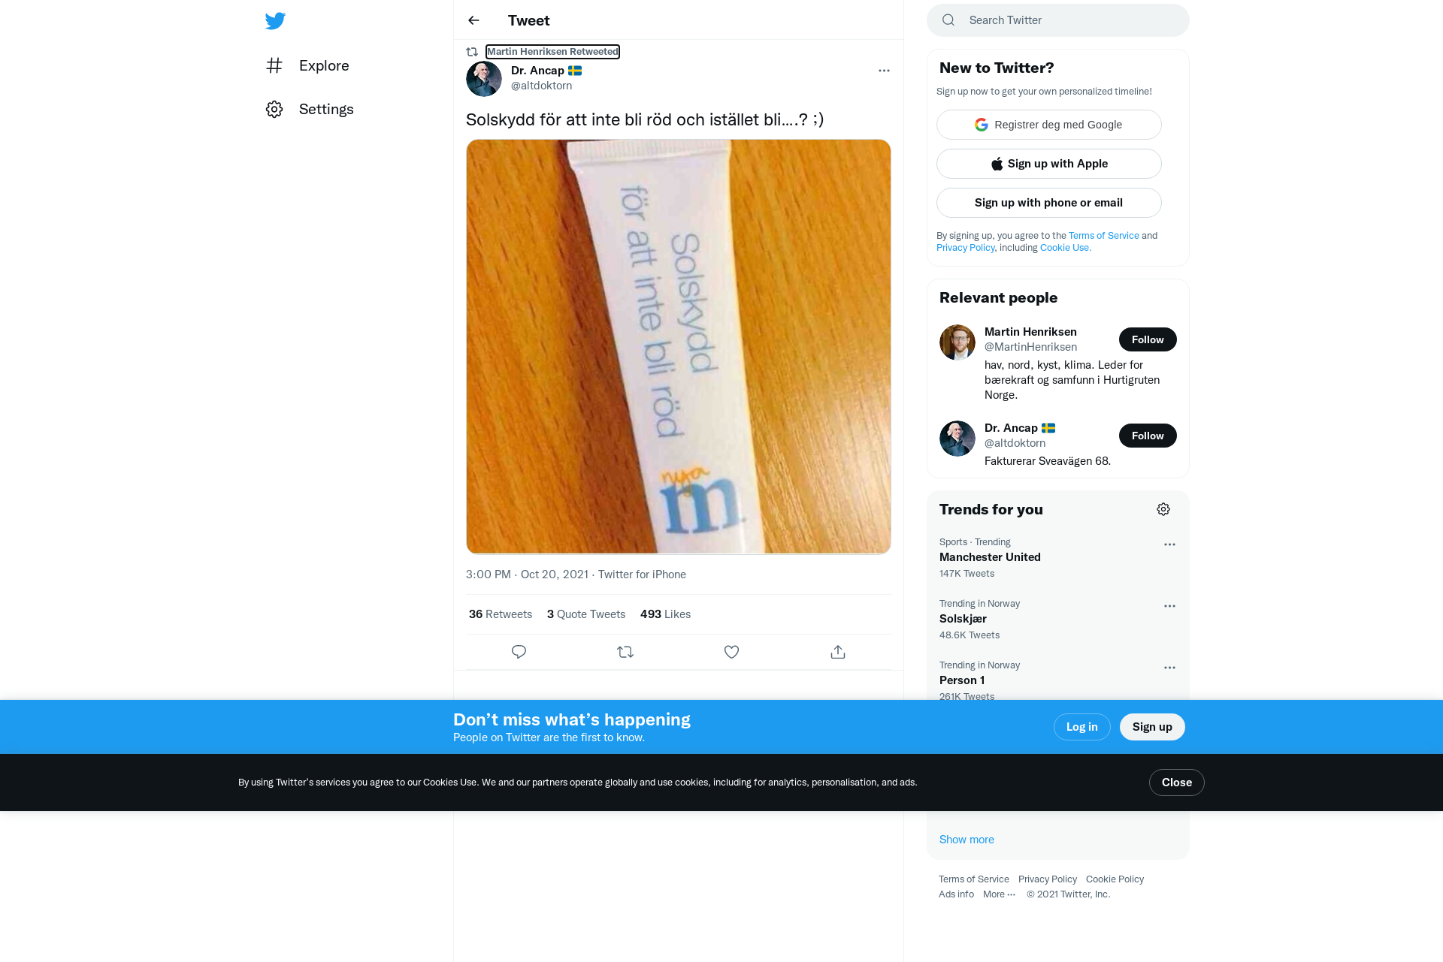Expand options for Manchester United trend
This screenshot has width=1443, height=962.
(1169, 544)
